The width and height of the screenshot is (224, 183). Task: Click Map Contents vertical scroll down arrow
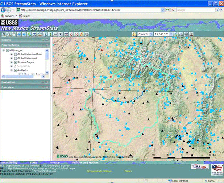click(47, 73)
